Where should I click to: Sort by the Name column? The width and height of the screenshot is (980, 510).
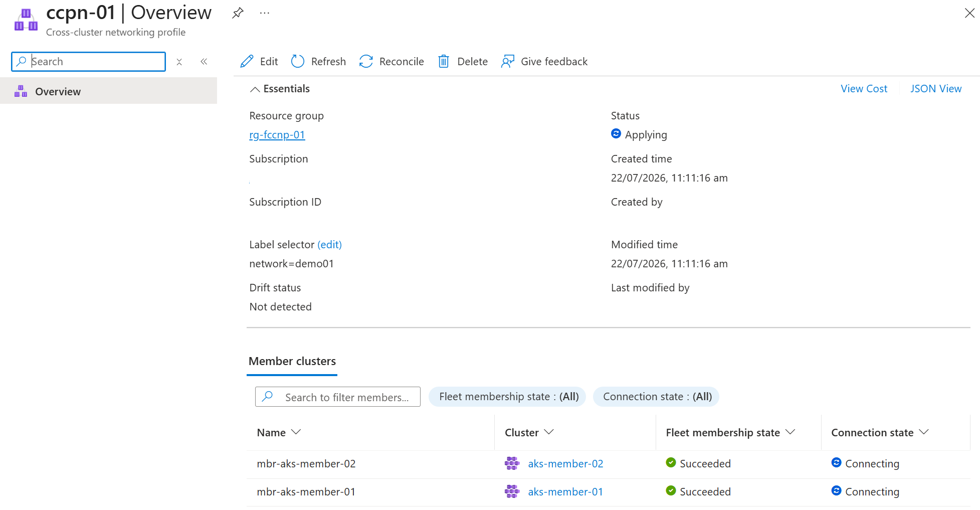click(x=279, y=432)
